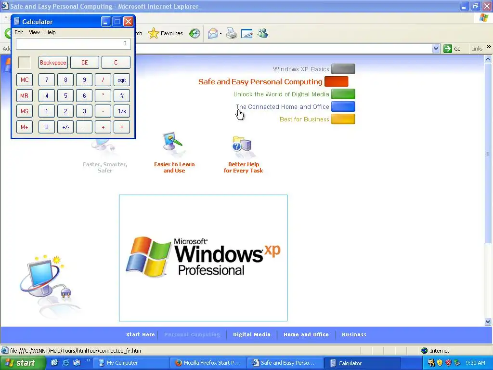Click the Calculator display field
Viewport: 493px width, 370px height.
(x=73, y=44)
